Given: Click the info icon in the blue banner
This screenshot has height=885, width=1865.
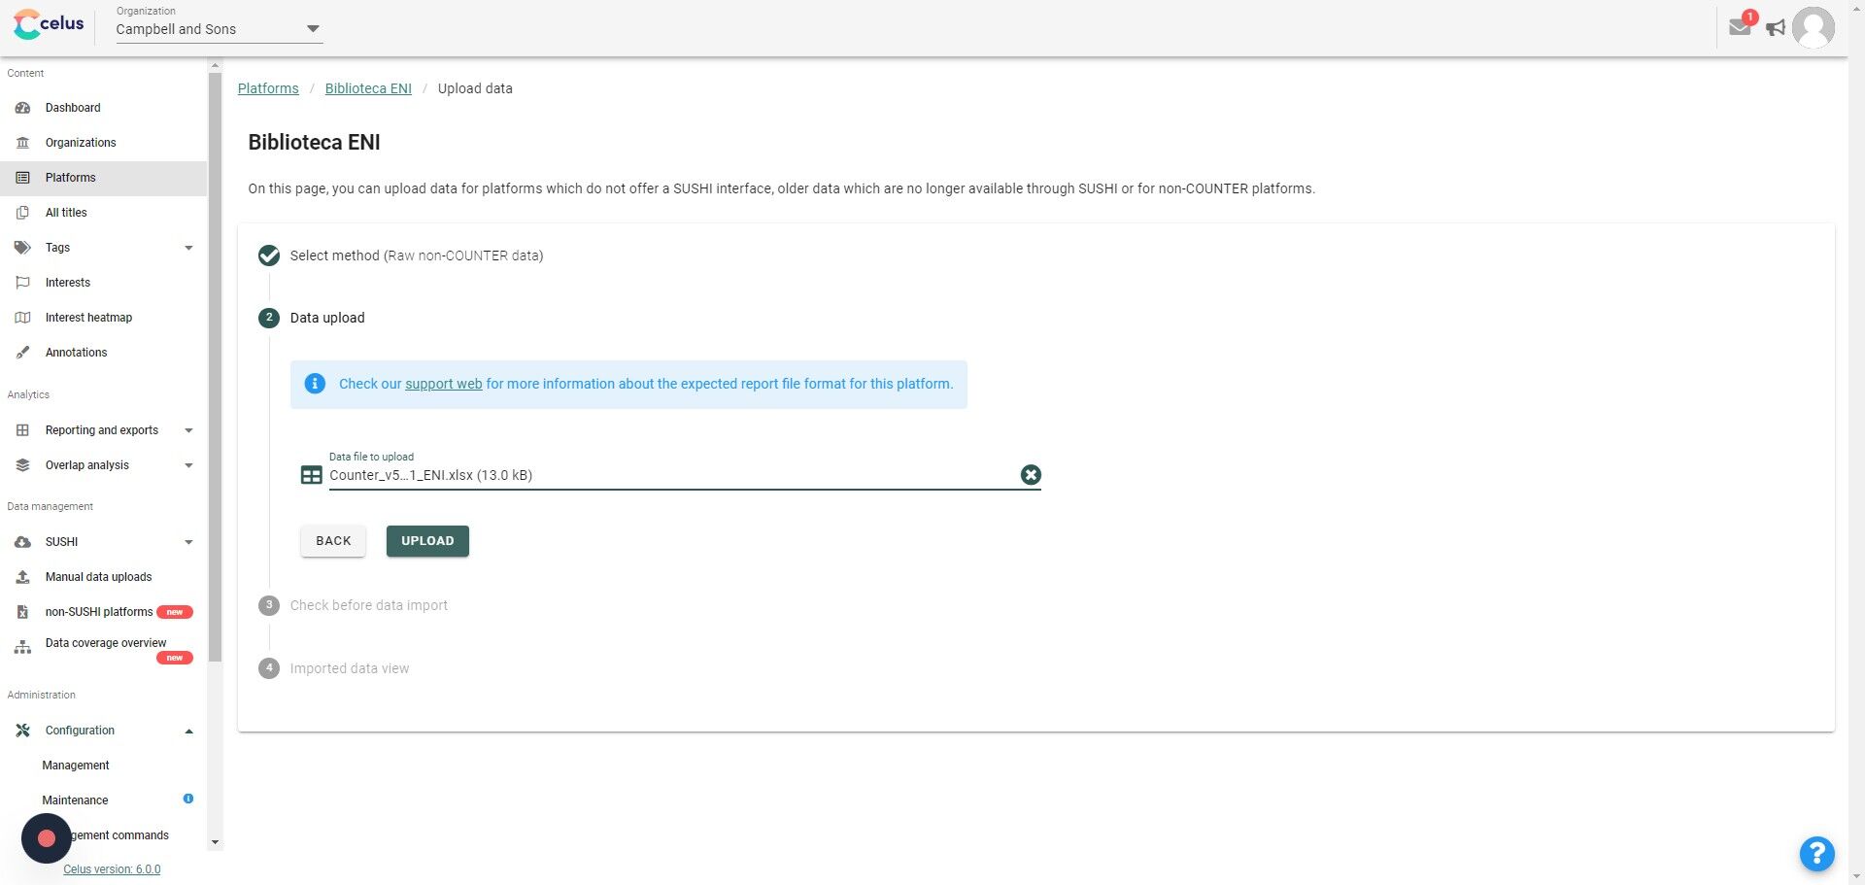Looking at the screenshot, I should pyautogui.click(x=315, y=384).
